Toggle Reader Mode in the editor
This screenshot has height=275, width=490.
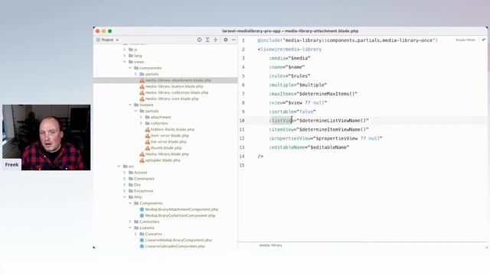pyautogui.click(x=465, y=40)
